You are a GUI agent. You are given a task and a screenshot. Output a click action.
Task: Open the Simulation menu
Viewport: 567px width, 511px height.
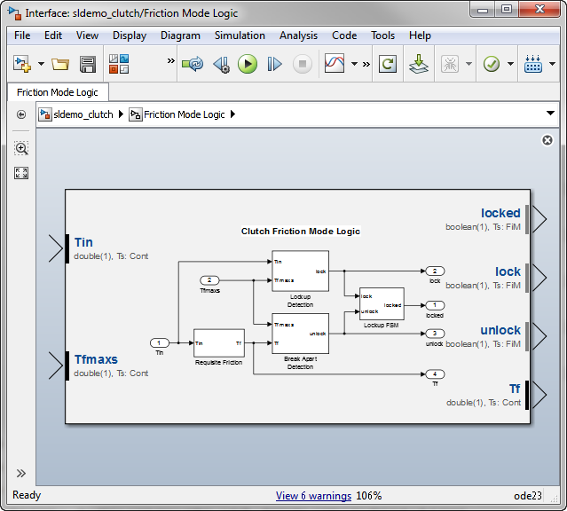pyautogui.click(x=240, y=35)
